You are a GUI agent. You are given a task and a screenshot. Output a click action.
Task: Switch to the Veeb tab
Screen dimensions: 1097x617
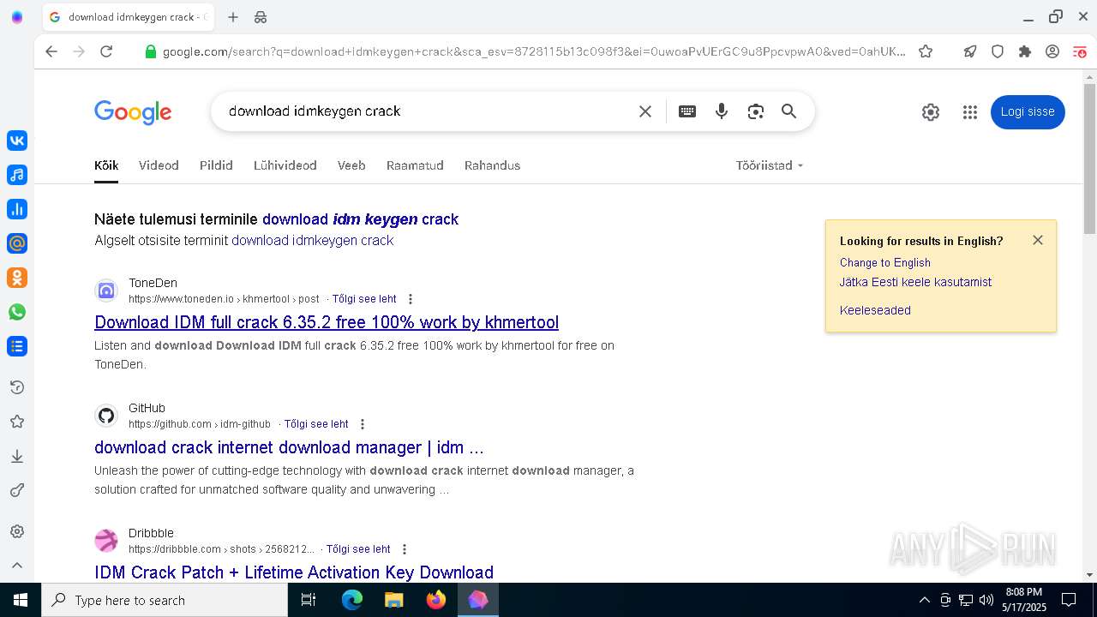point(351,165)
